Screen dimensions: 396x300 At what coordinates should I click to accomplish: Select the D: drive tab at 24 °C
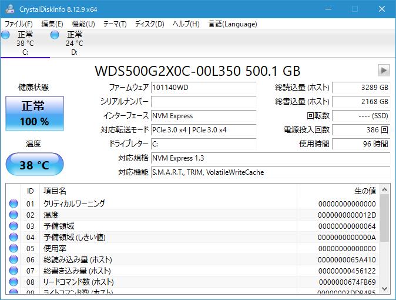tap(74, 43)
